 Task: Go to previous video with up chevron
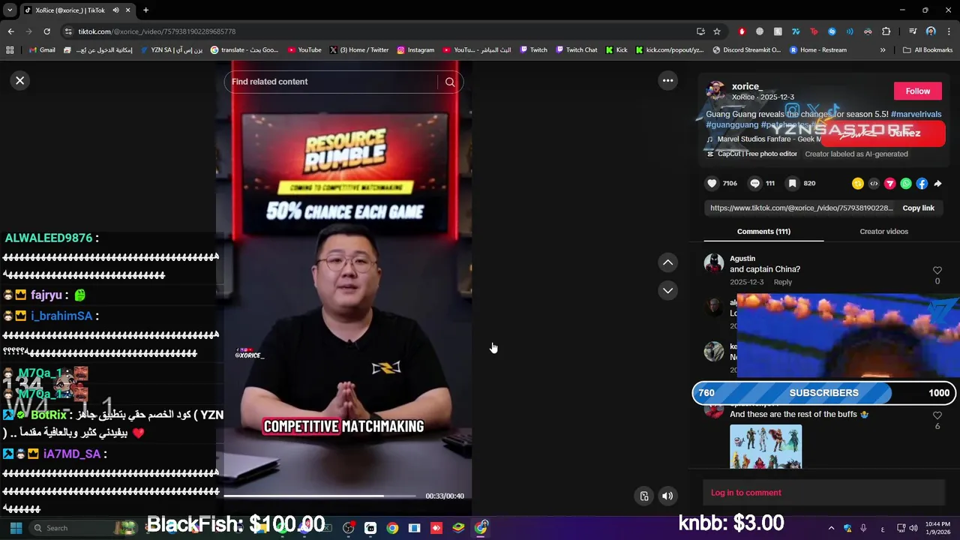(x=667, y=262)
